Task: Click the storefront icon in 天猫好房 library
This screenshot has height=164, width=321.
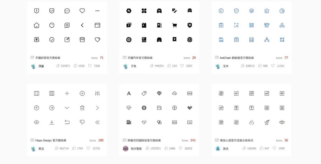Action: point(82,40)
